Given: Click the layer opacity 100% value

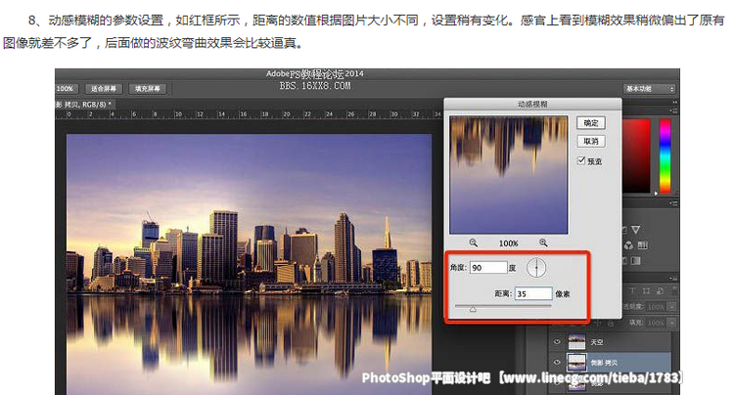Looking at the screenshot, I should click(x=656, y=307).
